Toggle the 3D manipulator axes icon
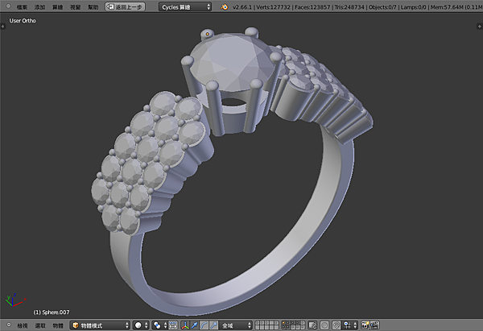This screenshot has width=483, height=331. 185,325
